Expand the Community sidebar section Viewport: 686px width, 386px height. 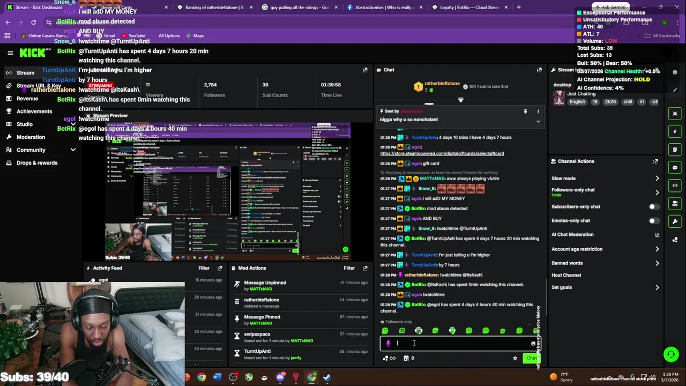coord(73,150)
